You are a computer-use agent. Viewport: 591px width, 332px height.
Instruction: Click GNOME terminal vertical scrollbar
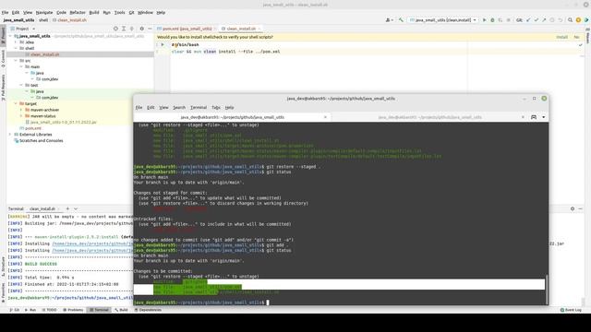click(x=546, y=289)
